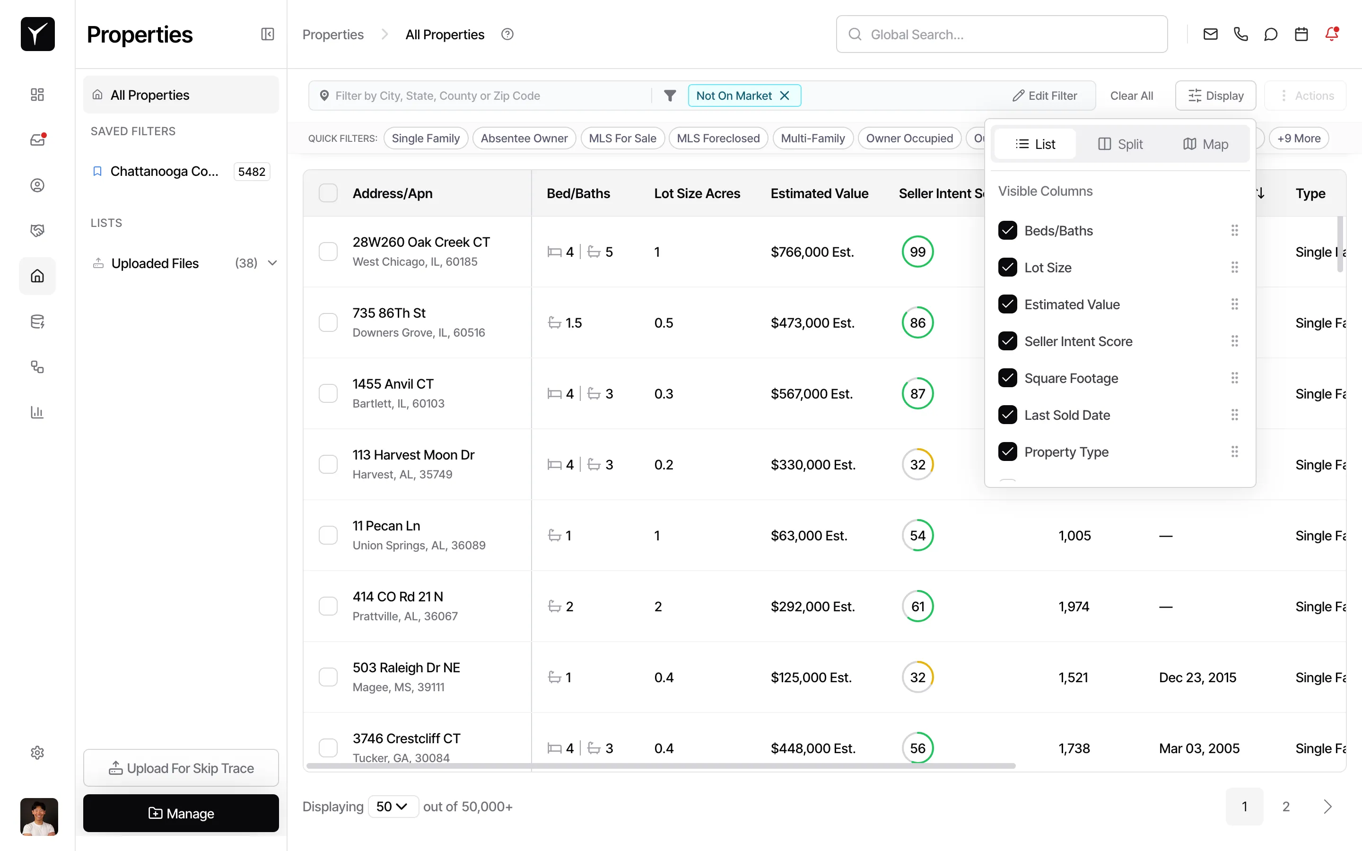This screenshot has width=1362, height=851.
Task: Click the Seller Intent Score ring showing 99
Action: 917,252
